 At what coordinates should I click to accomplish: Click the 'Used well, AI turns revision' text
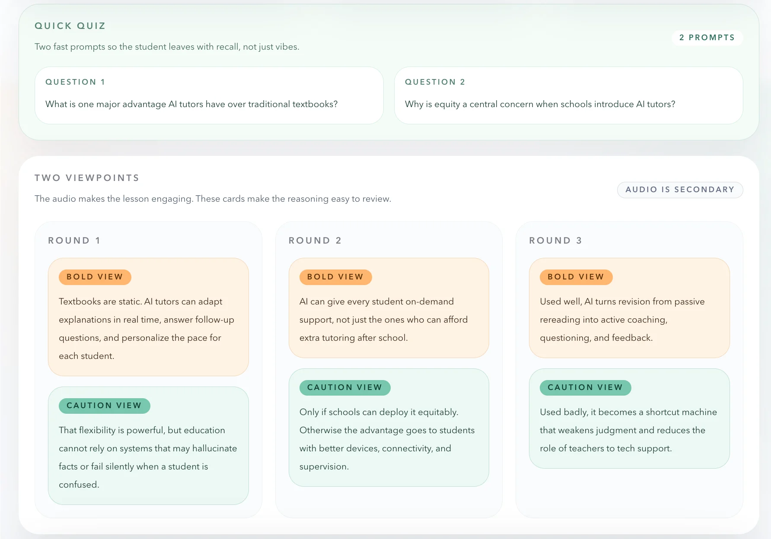click(x=622, y=320)
